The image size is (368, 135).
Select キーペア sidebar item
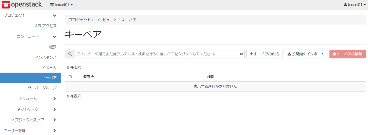[x=30, y=78]
